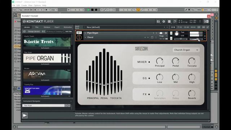Toggle Ableton Key map mode

[x=193, y=10]
